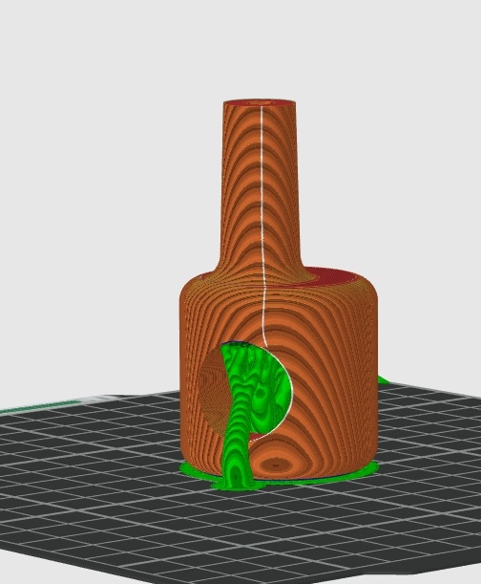Image resolution: width=481 pixels, height=584 pixels.
Task: Select the green support column below the hole
Action: tap(238, 447)
